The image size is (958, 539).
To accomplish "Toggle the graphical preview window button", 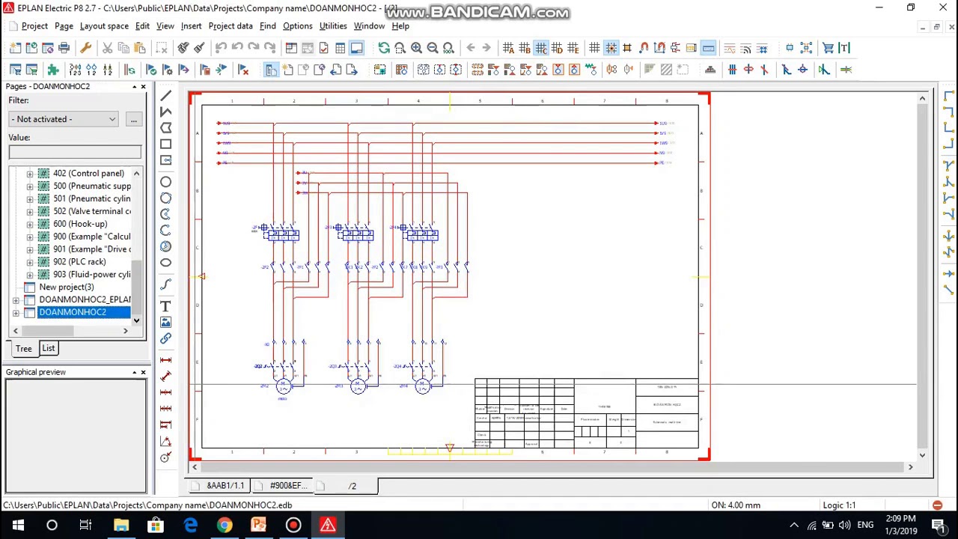I will click(356, 48).
